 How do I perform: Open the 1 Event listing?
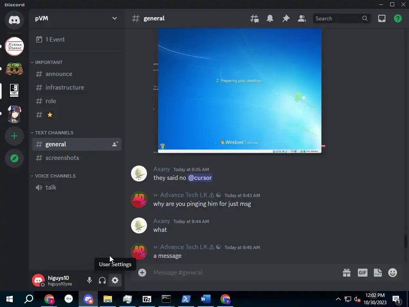[76, 40]
